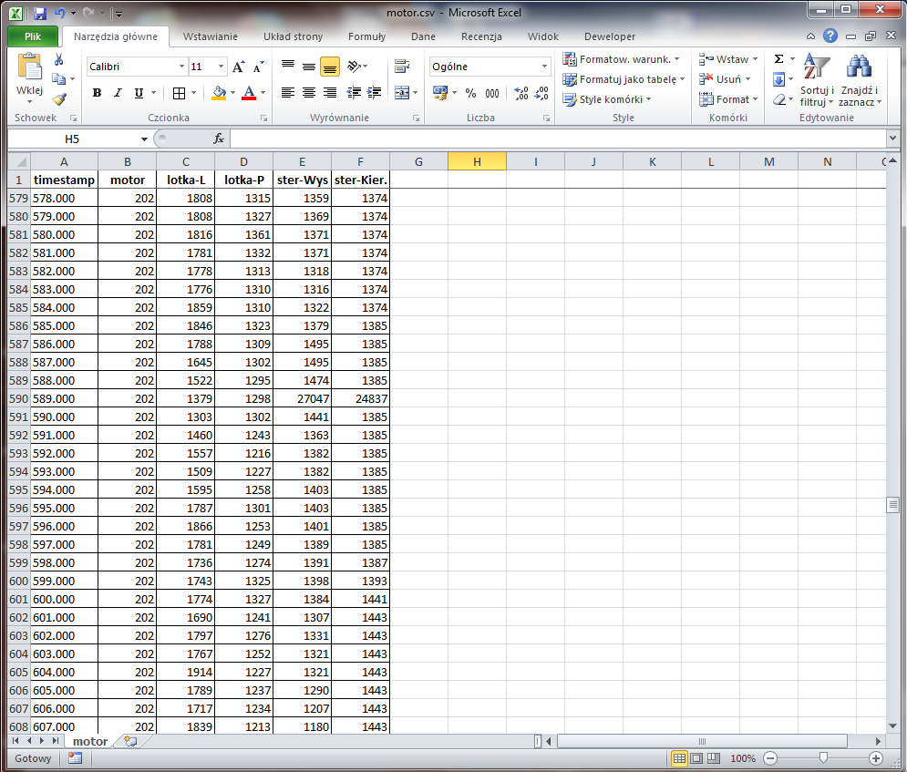Open the AutoSum sigma tool
The width and height of the screenshot is (907, 772).
[x=778, y=59]
